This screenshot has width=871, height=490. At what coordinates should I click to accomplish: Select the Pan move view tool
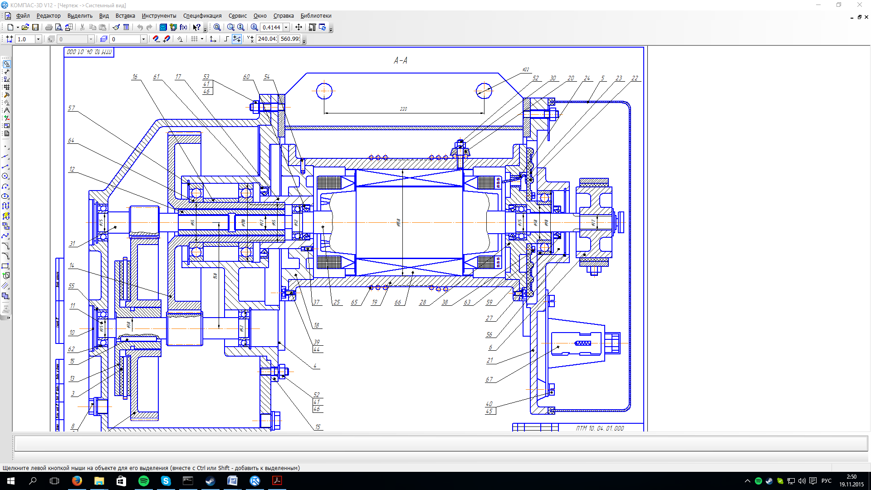(x=298, y=27)
